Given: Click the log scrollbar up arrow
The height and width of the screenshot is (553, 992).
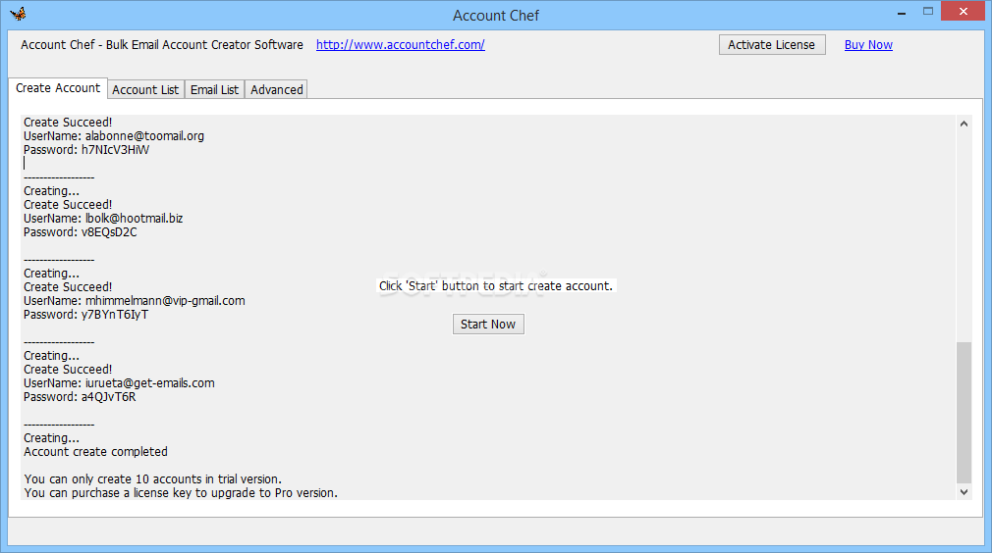Looking at the screenshot, I should [x=964, y=124].
